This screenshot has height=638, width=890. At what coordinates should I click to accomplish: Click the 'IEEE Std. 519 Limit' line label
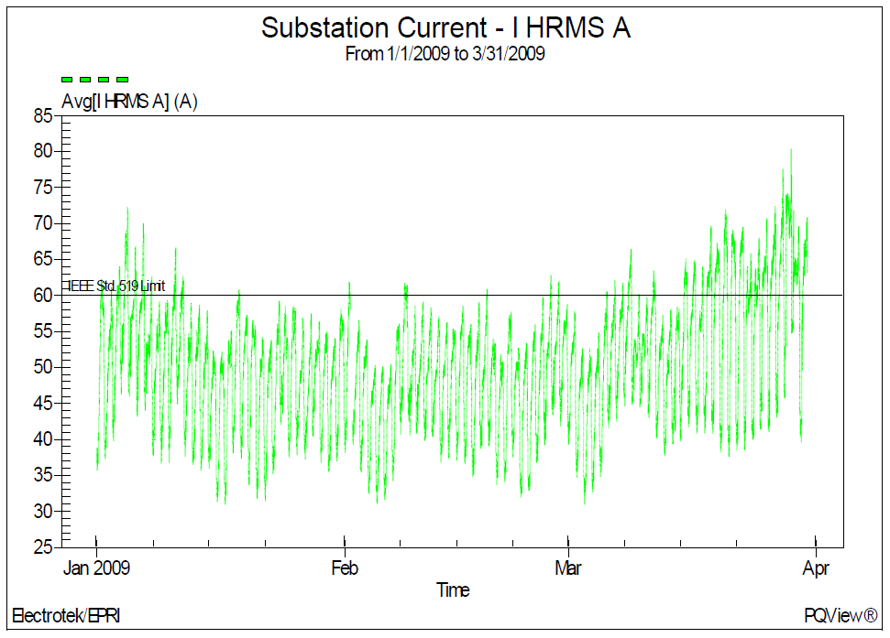pyautogui.click(x=114, y=287)
